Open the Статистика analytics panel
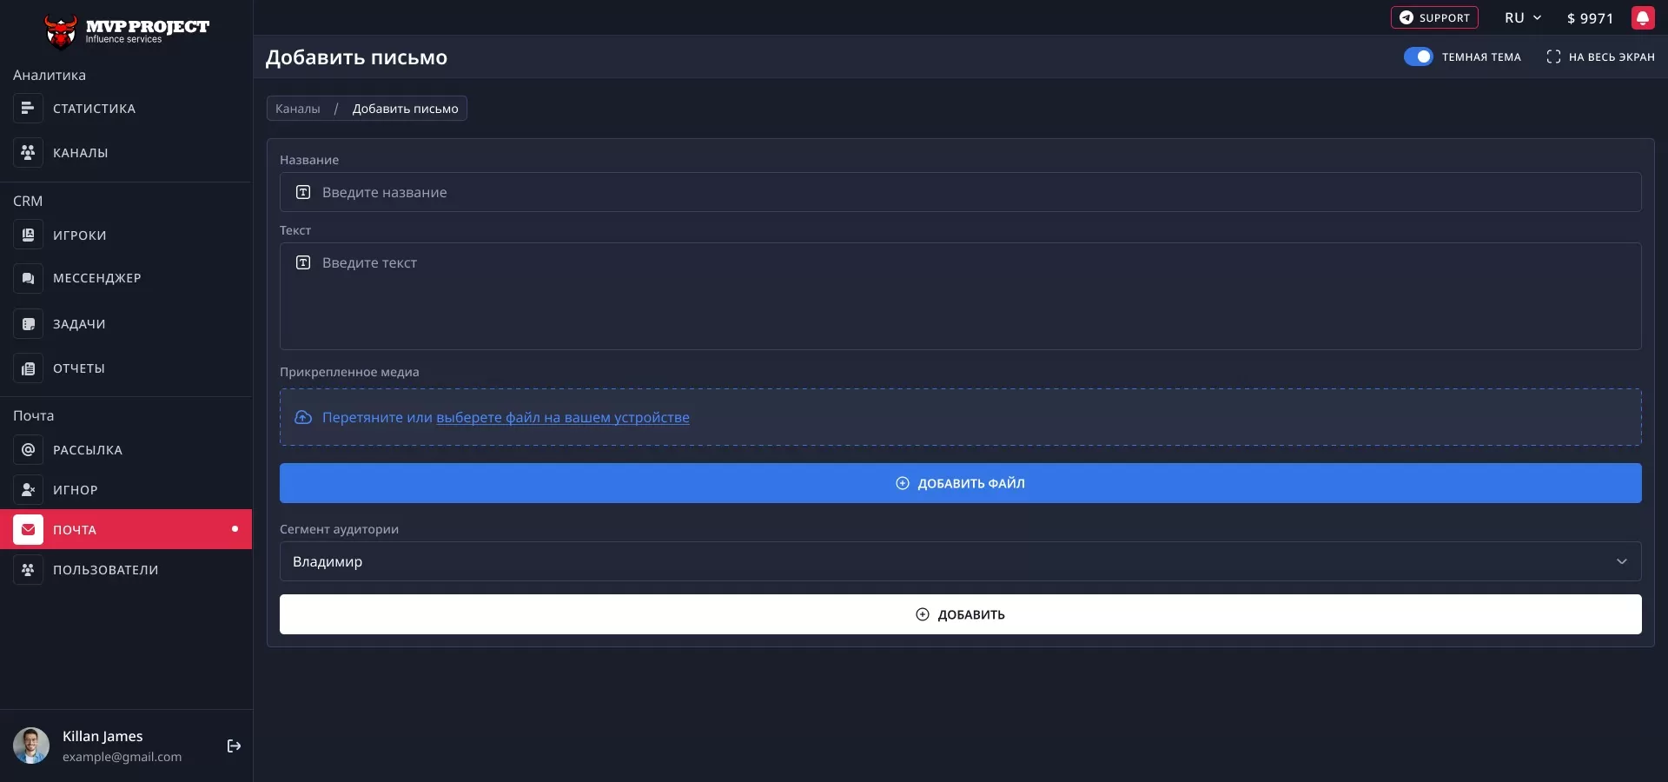 [93, 108]
